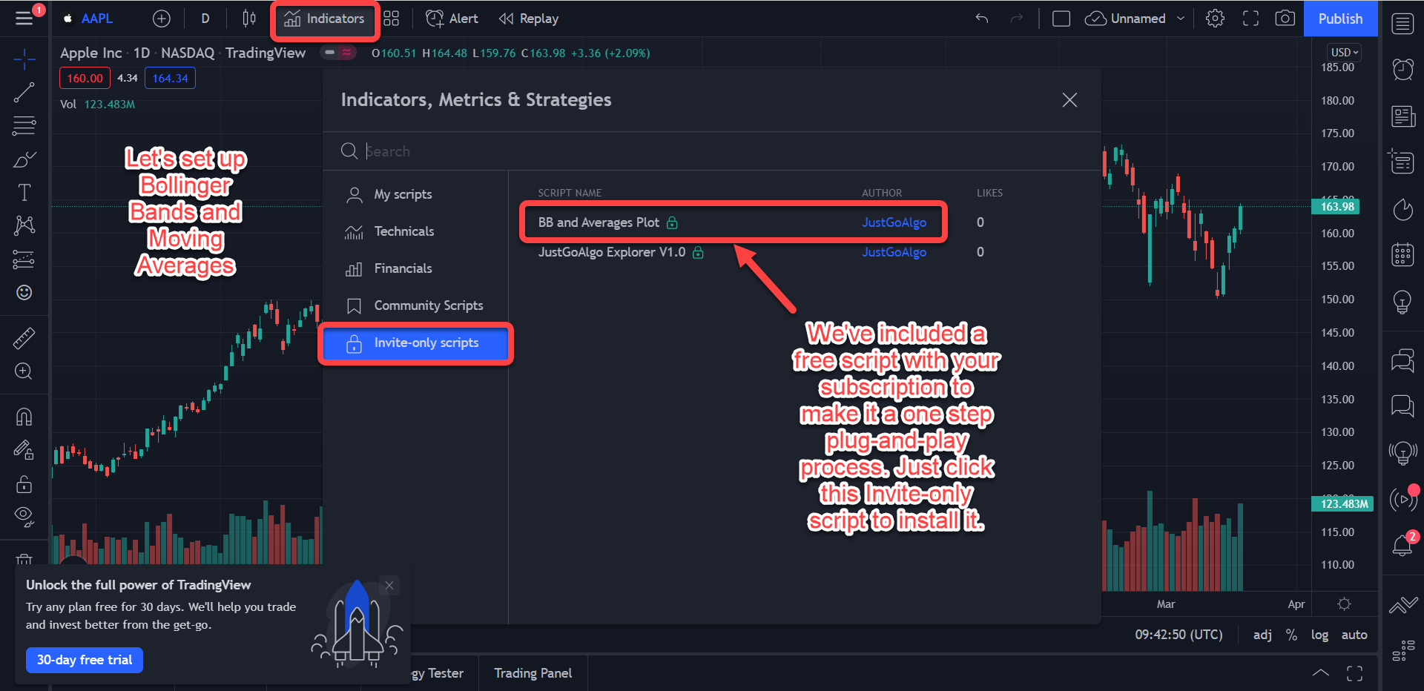Screen dimensions: 1424x691
Task: Open the Indicators dialog from toolbar
Action: click(325, 19)
